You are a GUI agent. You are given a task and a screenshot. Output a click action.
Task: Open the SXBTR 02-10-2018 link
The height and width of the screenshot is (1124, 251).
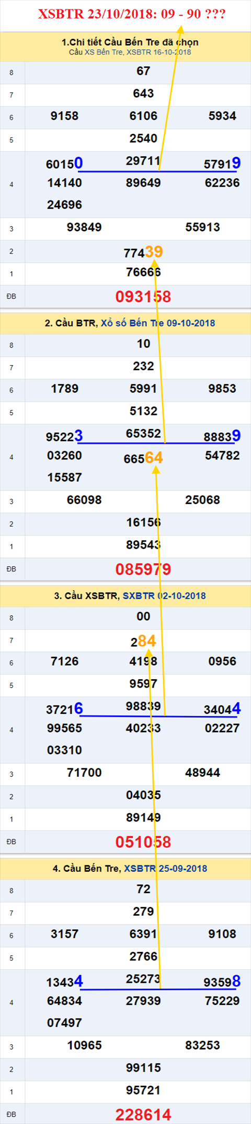pos(164,596)
